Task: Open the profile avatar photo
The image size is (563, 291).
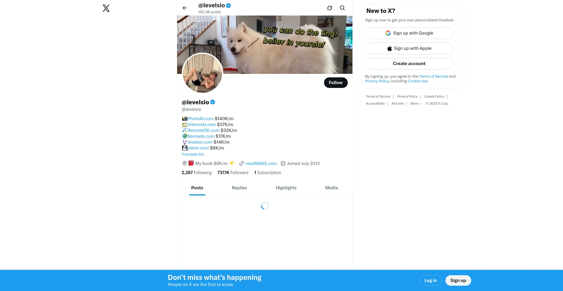Action: (202, 73)
